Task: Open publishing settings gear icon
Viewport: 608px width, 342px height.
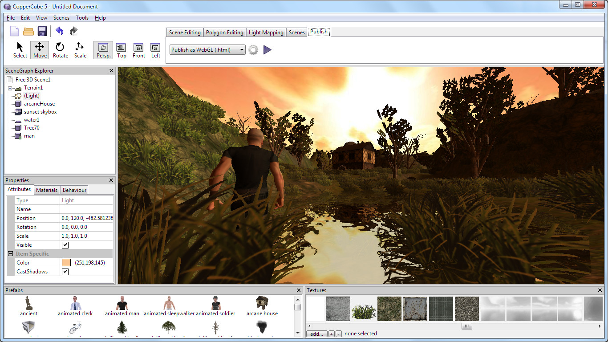Action: coord(253,50)
